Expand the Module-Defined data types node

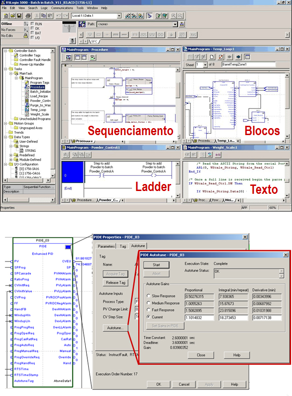[x=11, y=160]
